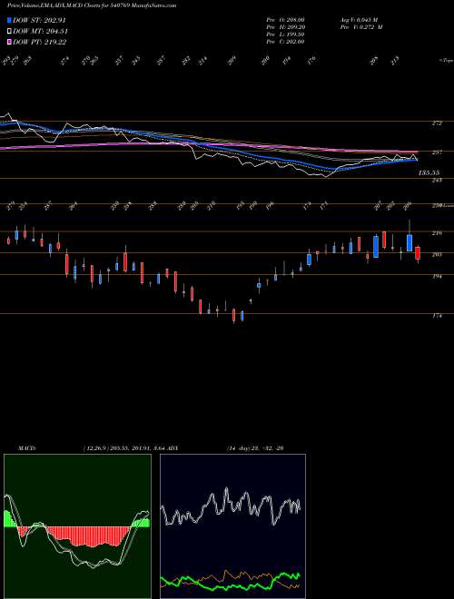Screen dimensions: 454x599
Task: Click the thick green ADX line
Action: pos(230,581)
